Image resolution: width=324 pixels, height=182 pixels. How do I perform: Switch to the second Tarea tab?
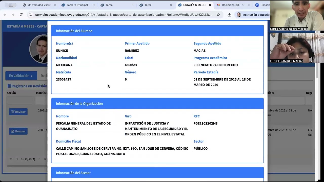click(x=148, y=5)
